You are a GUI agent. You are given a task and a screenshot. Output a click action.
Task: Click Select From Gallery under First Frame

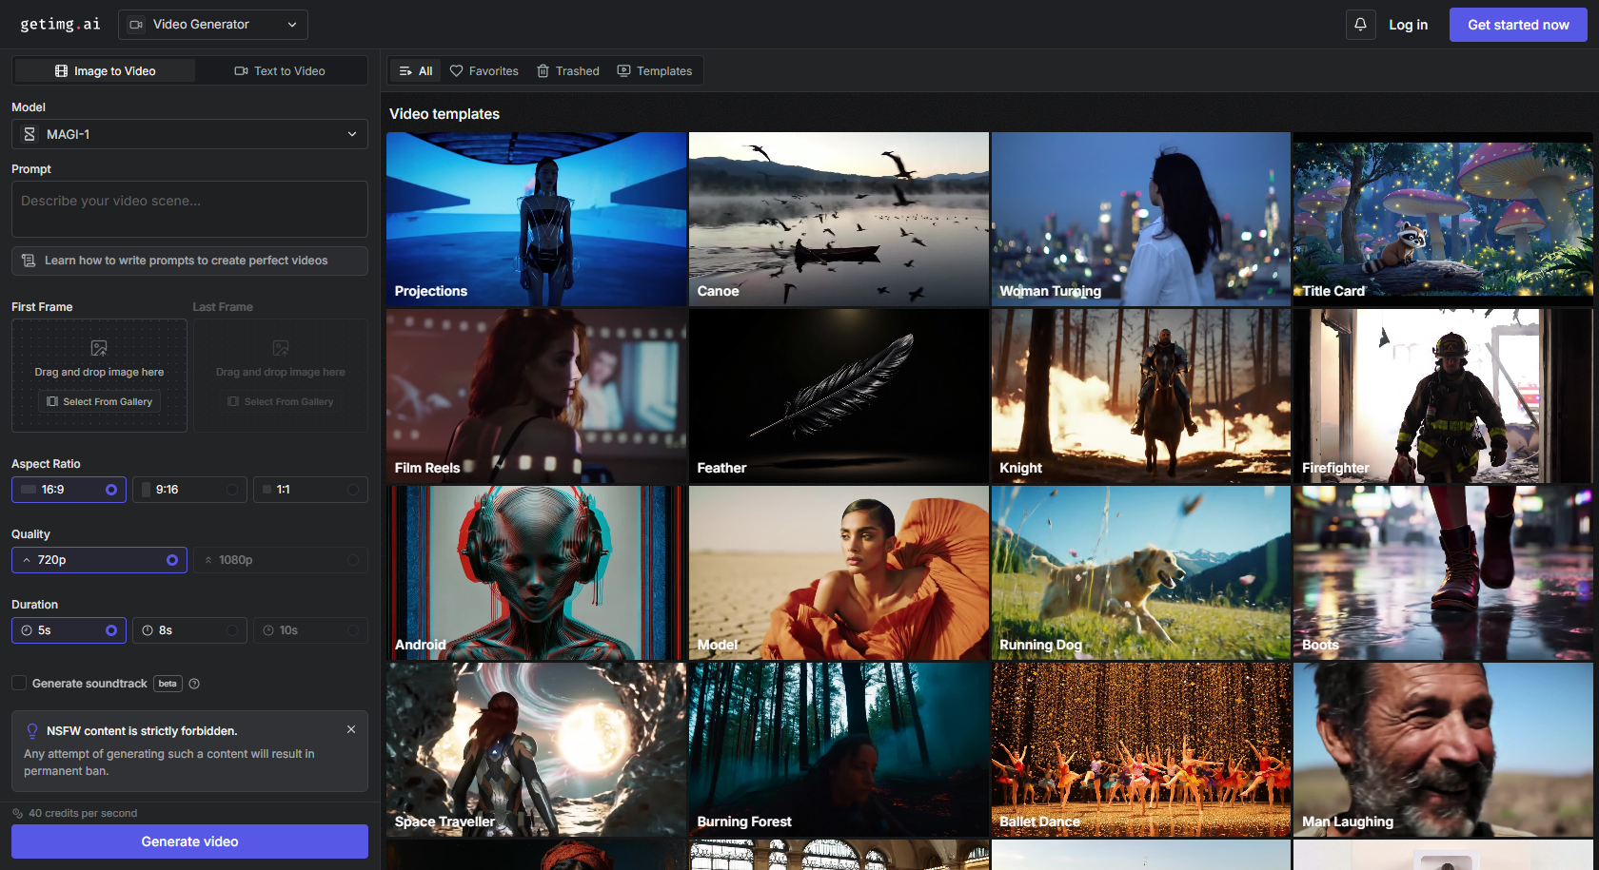tap(100, 401)
